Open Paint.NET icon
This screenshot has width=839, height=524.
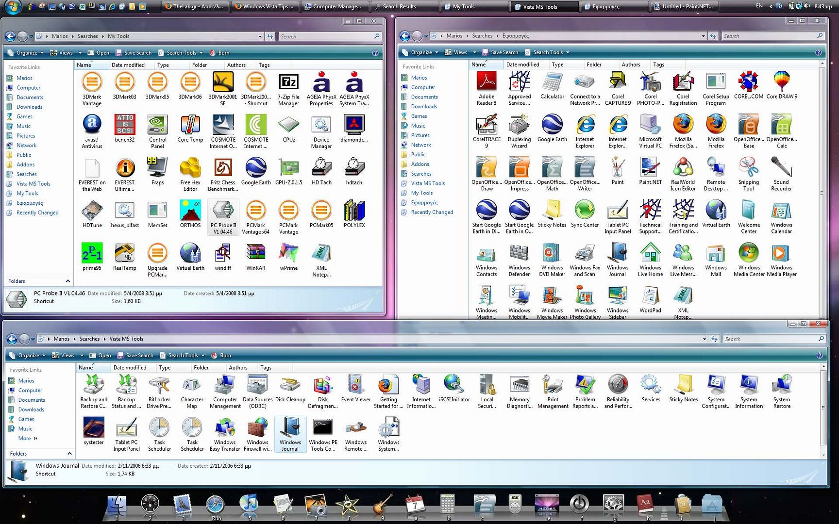(x=650, y=171)
